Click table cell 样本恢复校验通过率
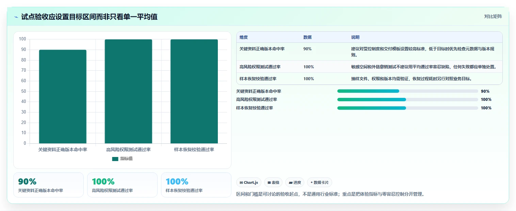Screen dimensions: 516x211 click(258, 79)
